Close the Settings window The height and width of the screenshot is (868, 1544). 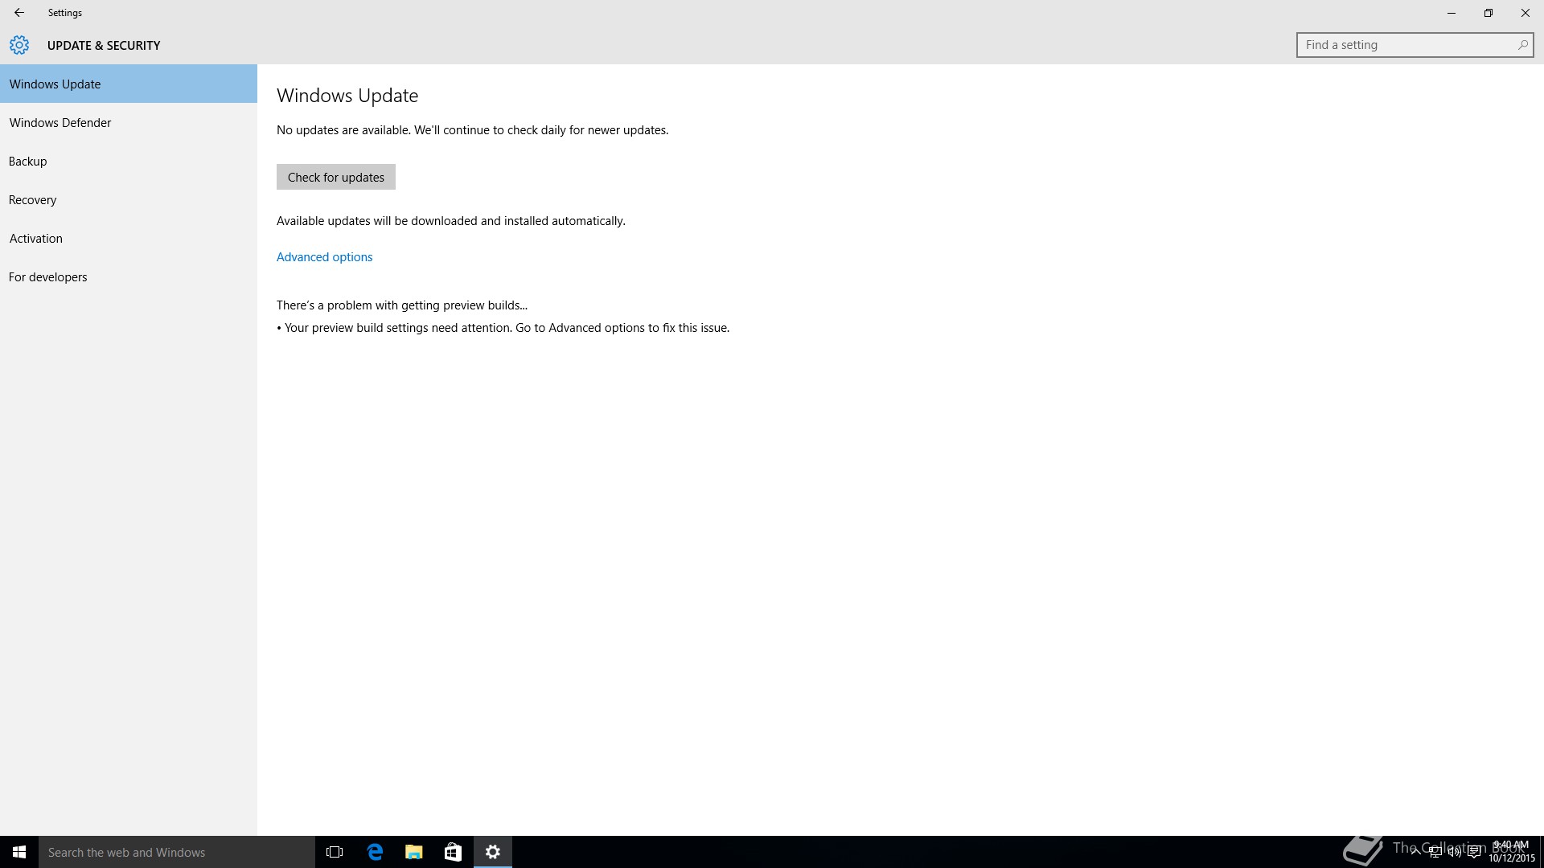(x=1526, y=13)
